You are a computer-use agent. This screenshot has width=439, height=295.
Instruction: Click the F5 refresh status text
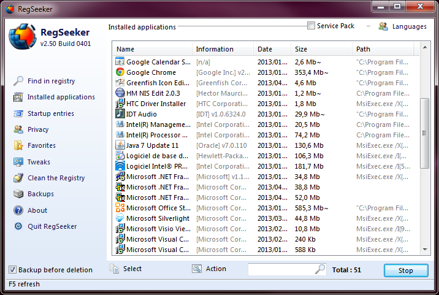tap(24, 284)
